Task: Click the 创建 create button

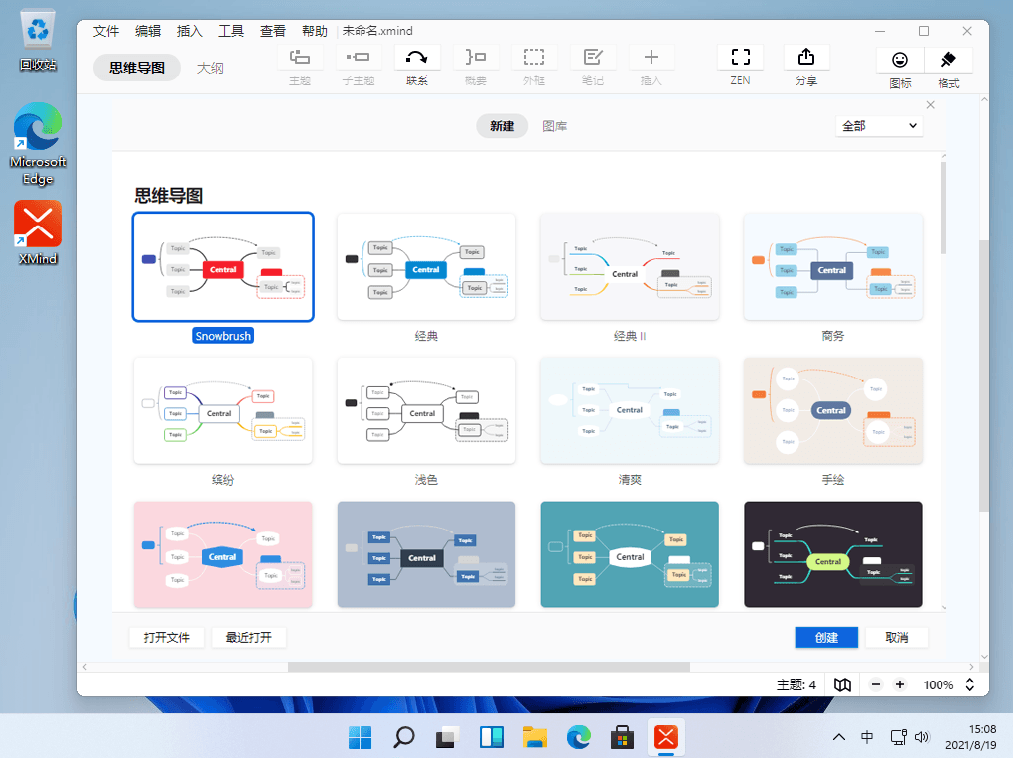Action: pyautogui.click(x=826, y=637)
